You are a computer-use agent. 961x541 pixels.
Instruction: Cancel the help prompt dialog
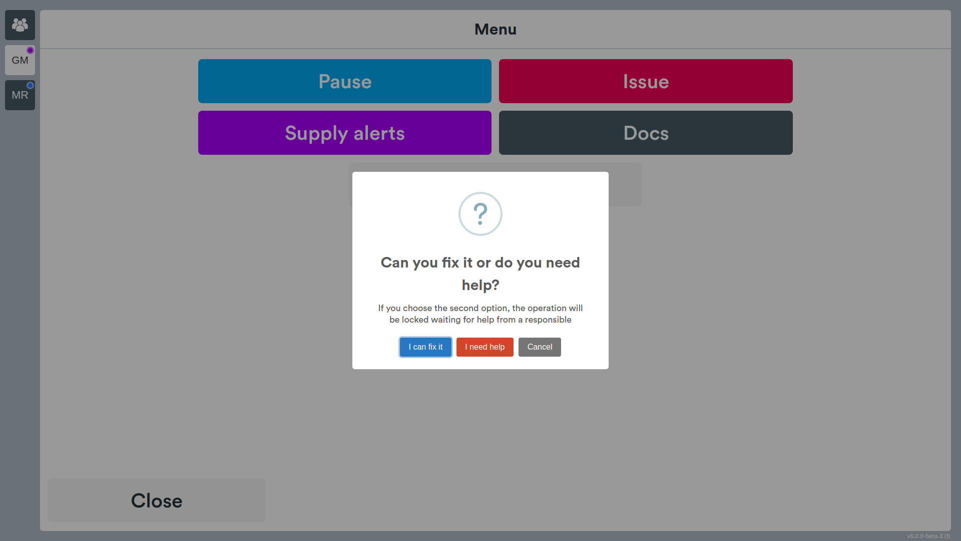[x=540, y=347]
